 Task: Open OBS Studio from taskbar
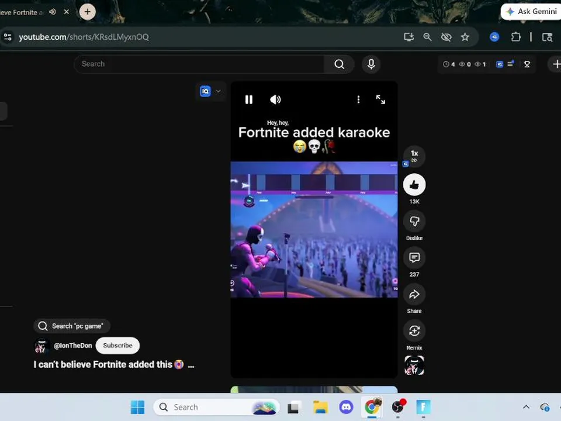click(398, 407)
